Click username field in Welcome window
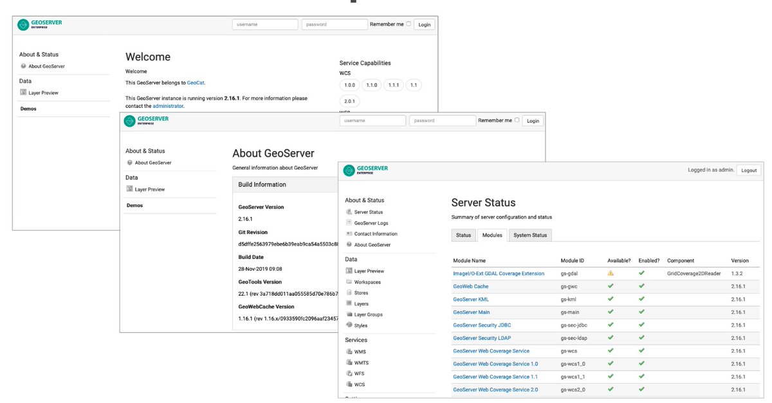Image resolution: width=772 pixels, height=403 pixels. [x=265, y=24]
